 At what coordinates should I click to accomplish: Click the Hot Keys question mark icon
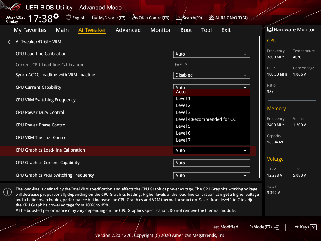pos(313,227)
